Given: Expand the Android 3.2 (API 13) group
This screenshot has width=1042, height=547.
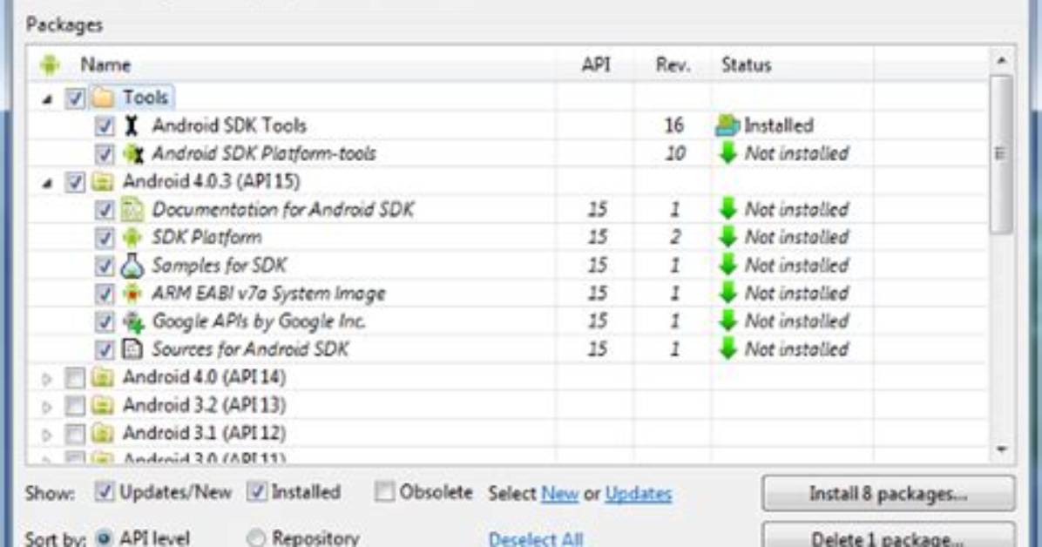Looking at the screenshot, I should point(46,407).
